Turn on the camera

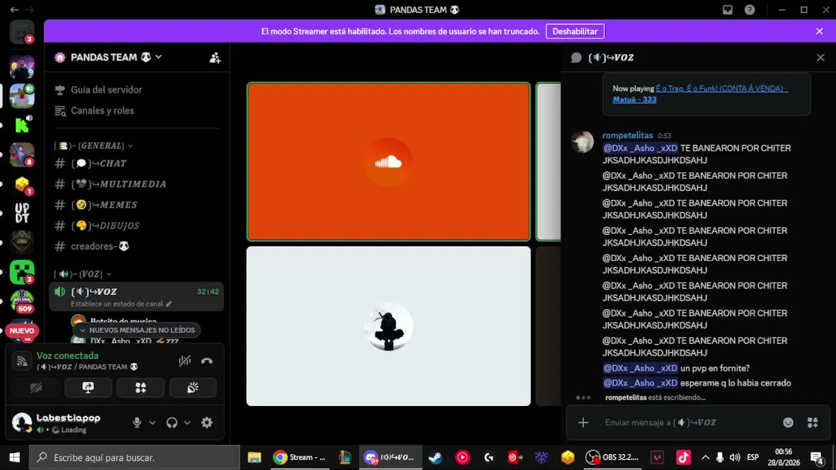click(x=36, y=388)
